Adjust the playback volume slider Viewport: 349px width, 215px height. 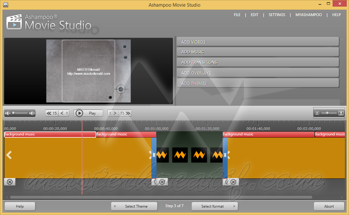click(x=20, y=113)
